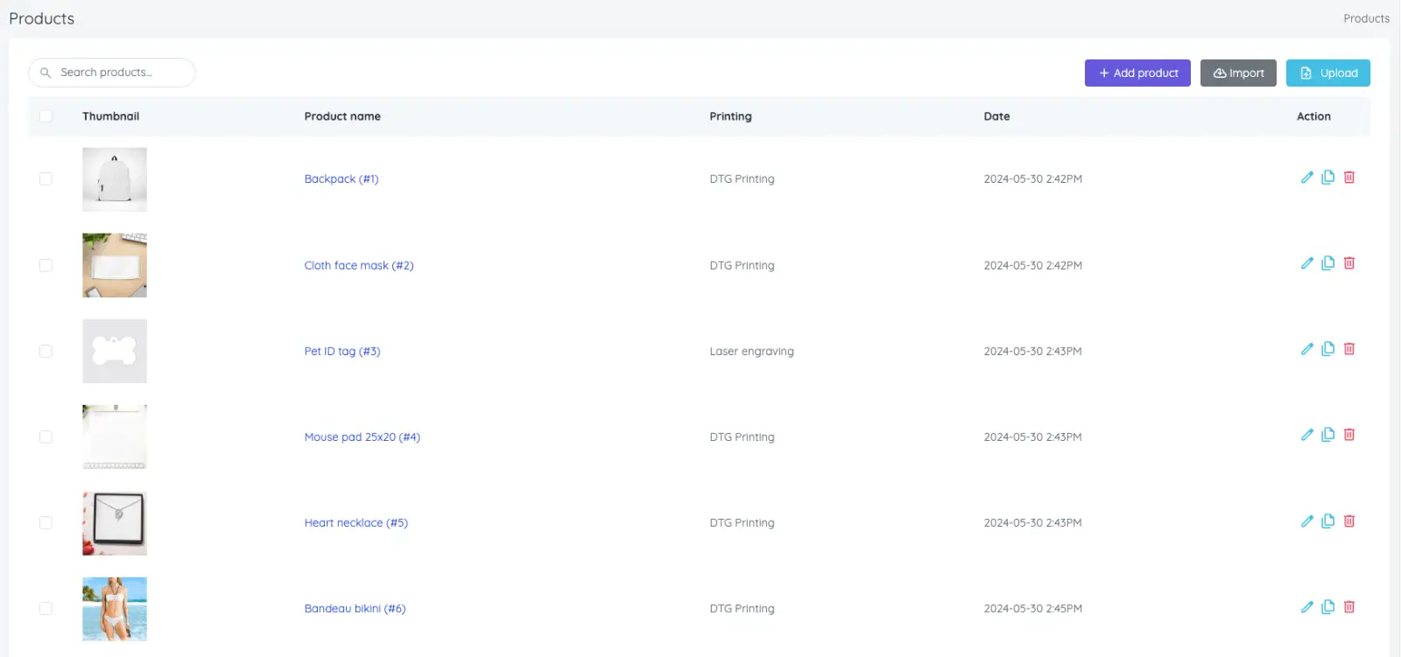Image resolution: width=1401 pixels, height=657 pixels.
Task: Duplicate the Heart necklace product
Action: pos(1328,521)
